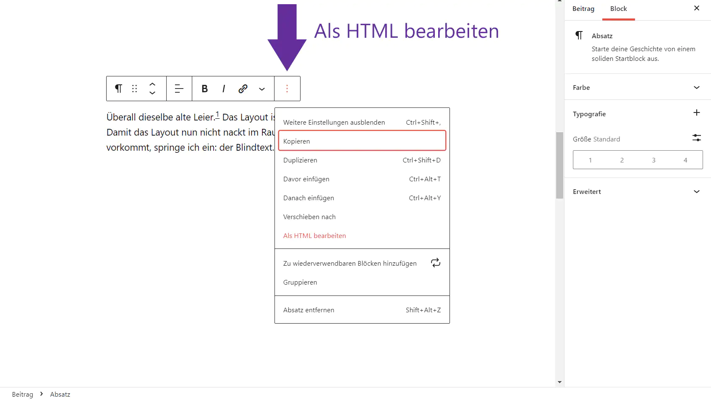Choose Kopieren from block menu
The image size is (711, 400).
point(362,141)
